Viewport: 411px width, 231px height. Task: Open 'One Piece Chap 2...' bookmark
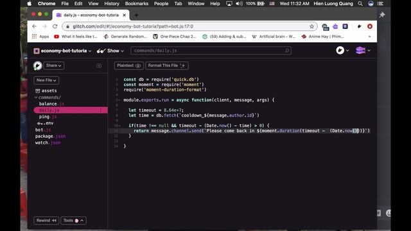click(x=175, y=37)
